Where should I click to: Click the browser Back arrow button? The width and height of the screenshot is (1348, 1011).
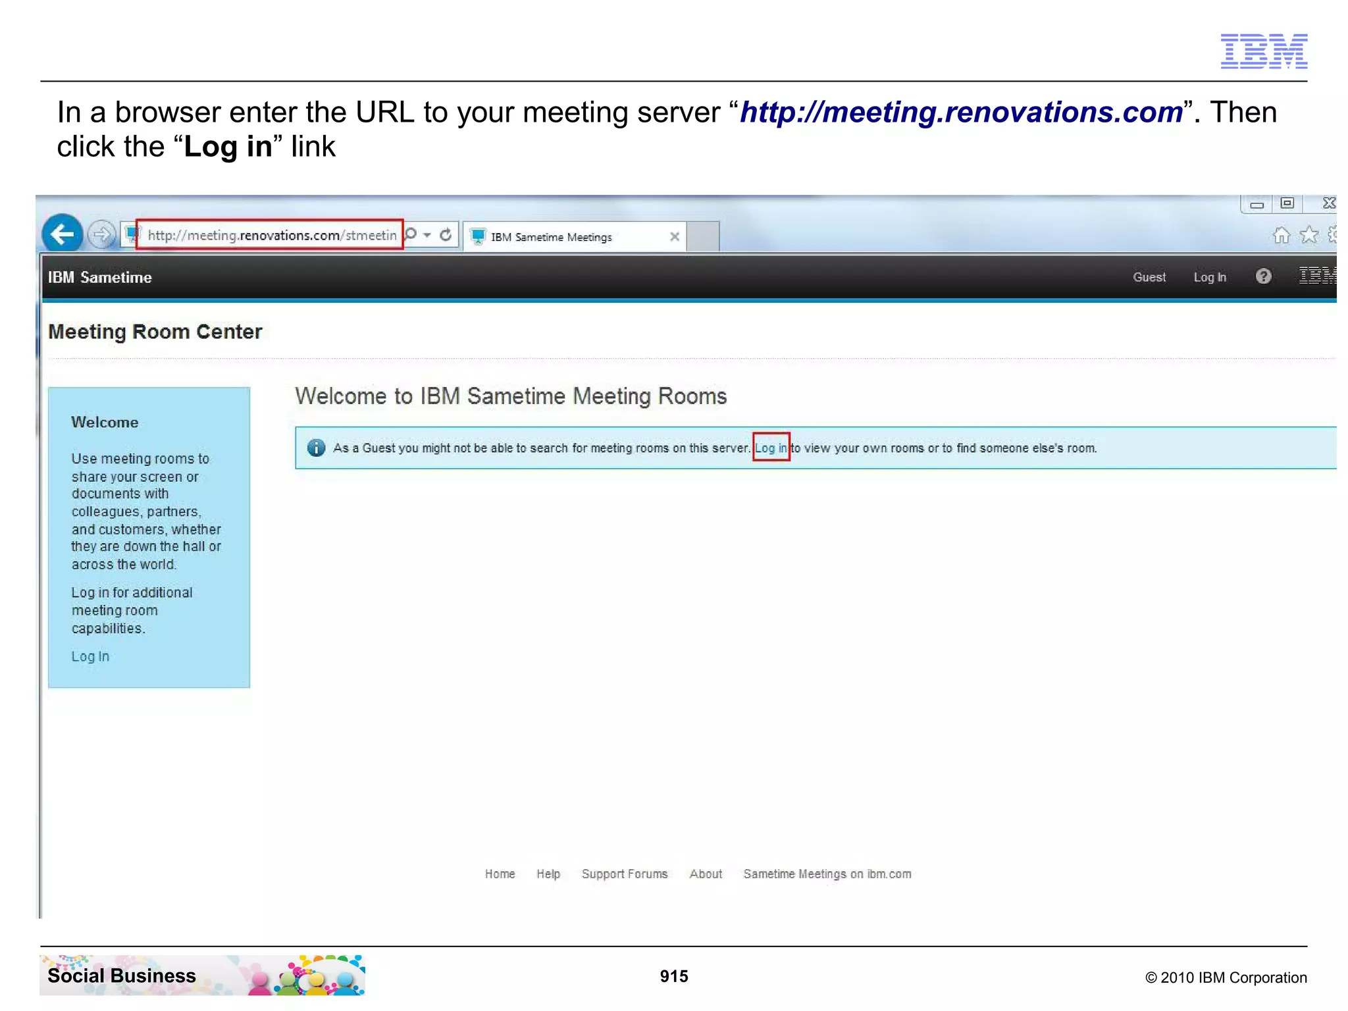(63, 234)
